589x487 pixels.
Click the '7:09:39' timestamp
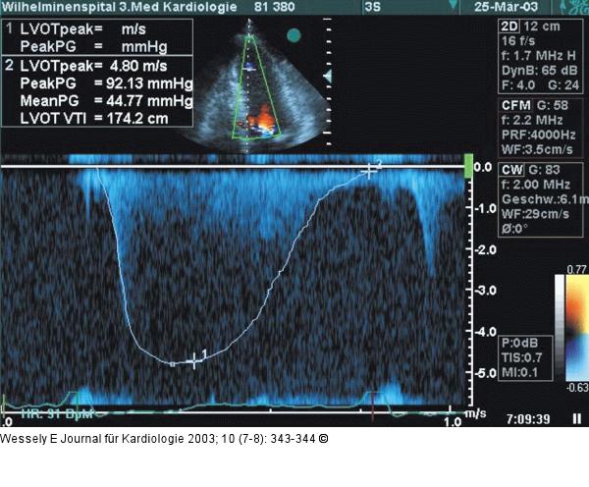tap(528, 419)
